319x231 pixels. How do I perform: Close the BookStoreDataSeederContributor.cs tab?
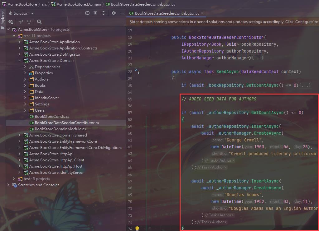coord(202,13)
